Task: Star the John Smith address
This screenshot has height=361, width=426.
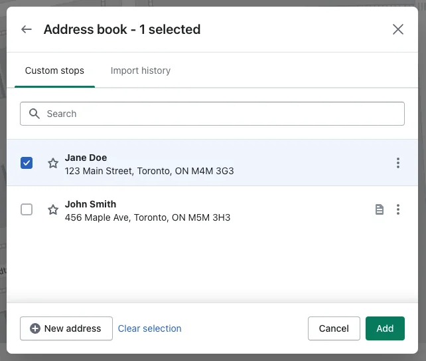Action: click(x=53, y=209)
